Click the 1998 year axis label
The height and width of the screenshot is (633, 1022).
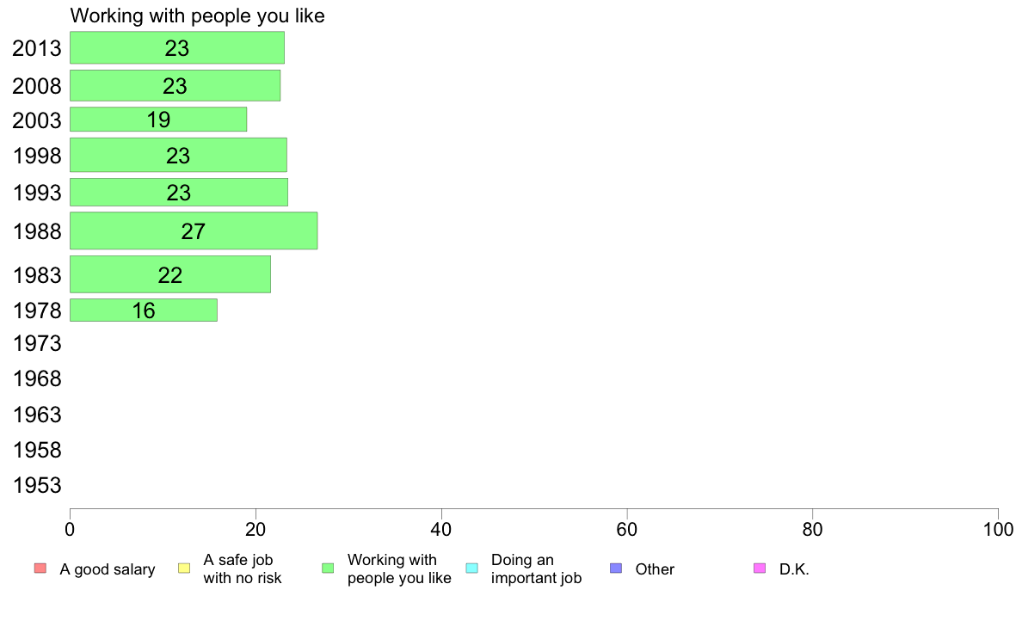point(37,156)
